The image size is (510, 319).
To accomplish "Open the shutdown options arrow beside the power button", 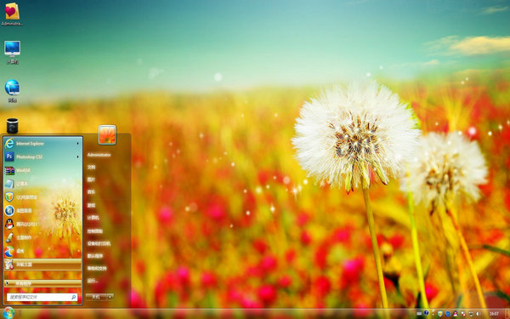I will [x=110, y=297].
